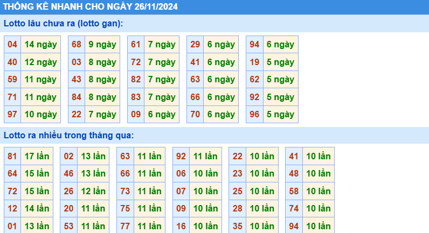Click number 84 in the lotto gan table
The width and height of the screenshot is (429, 233).
click(x=77, y=97)
